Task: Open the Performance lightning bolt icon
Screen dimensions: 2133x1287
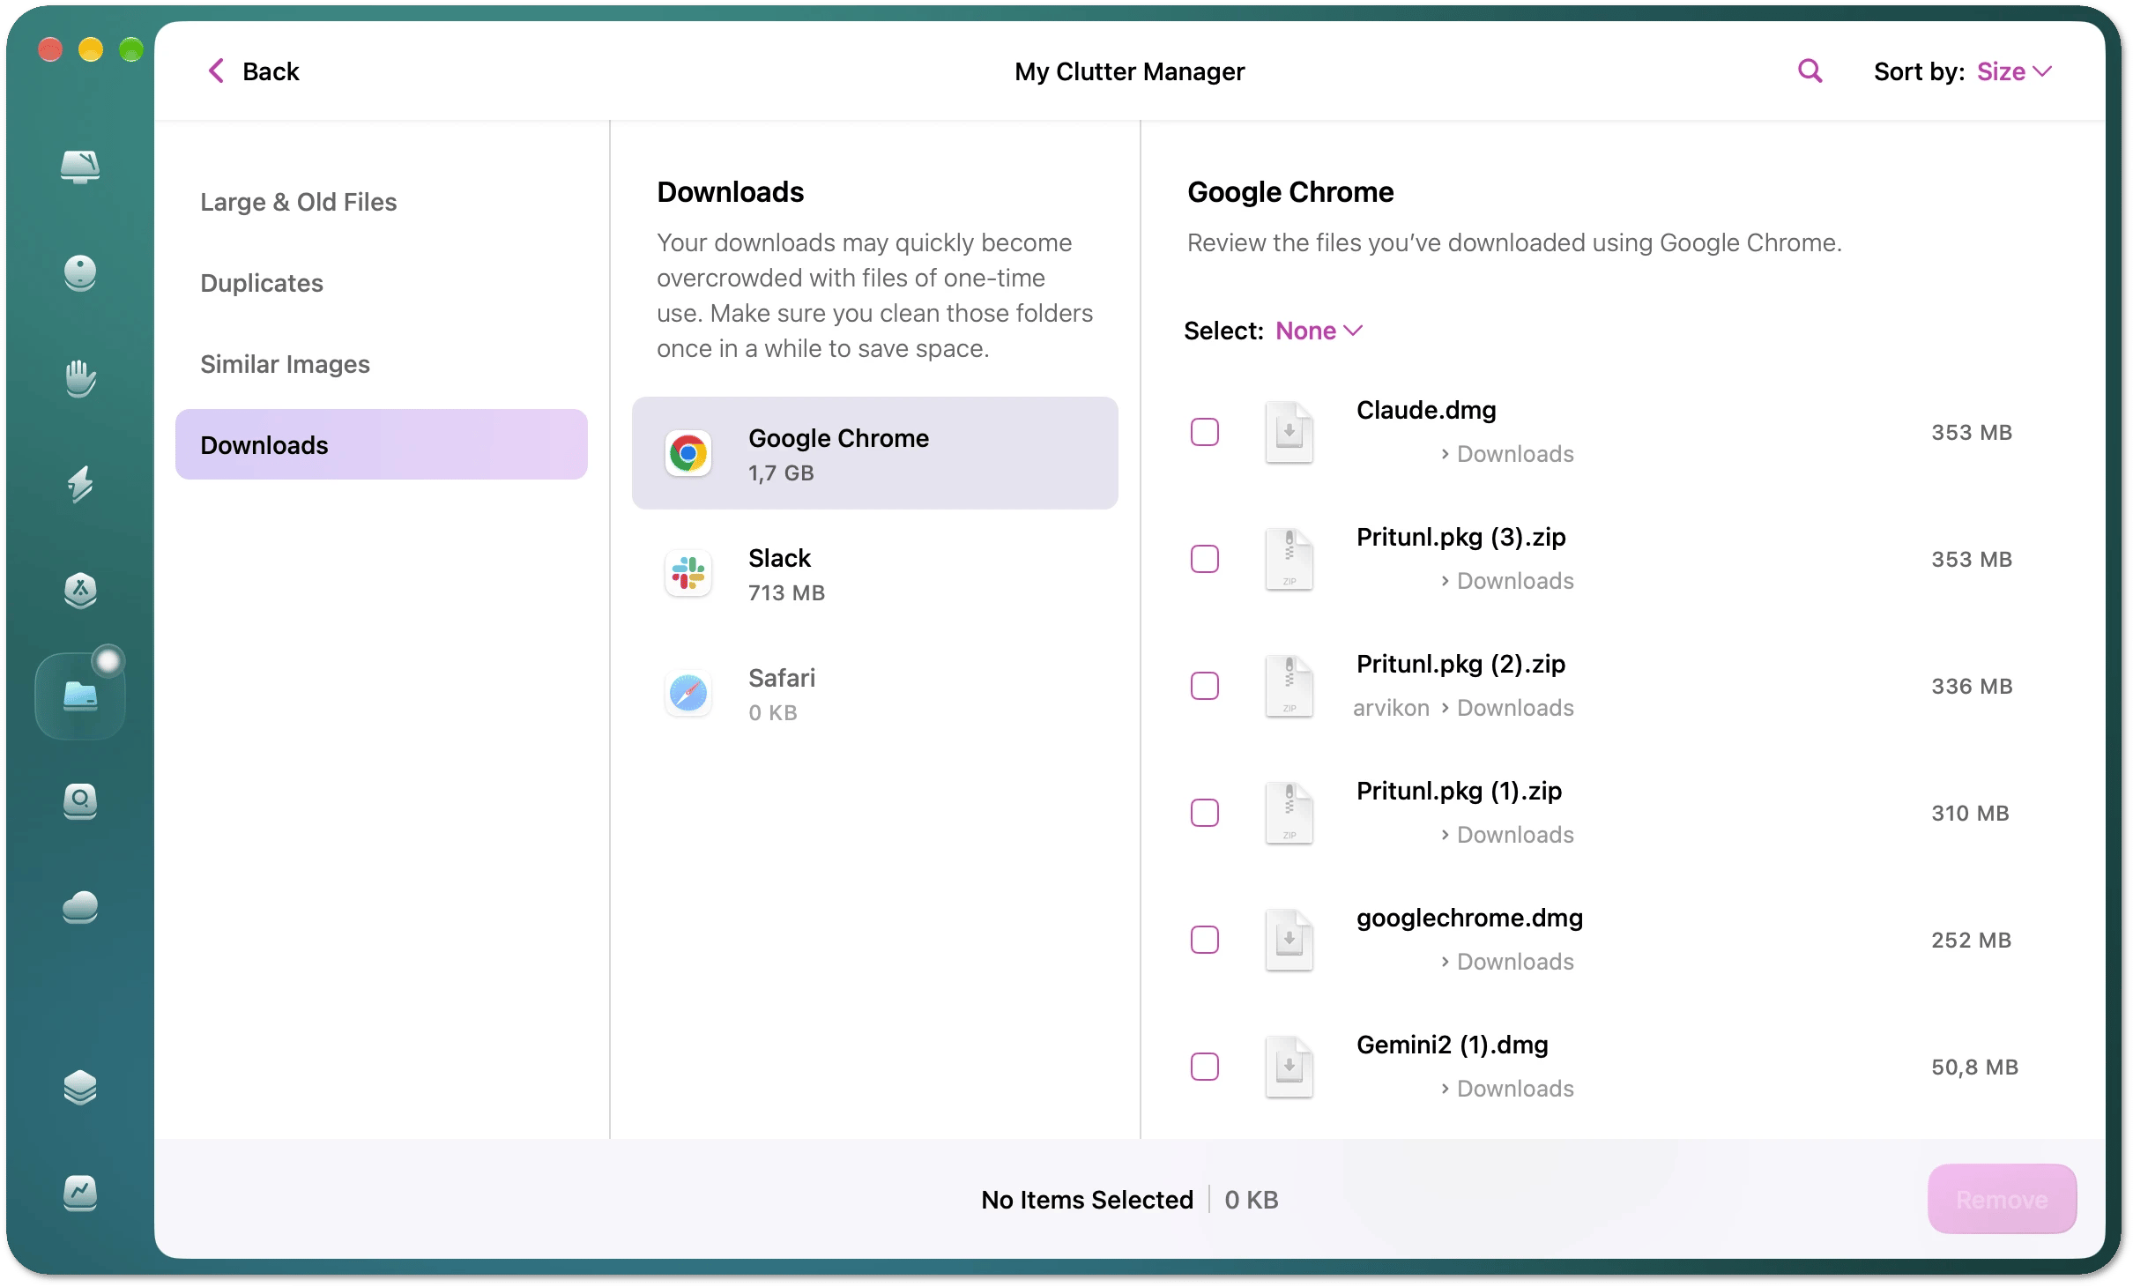Action: pyautogui.click(x=80, y=484)
